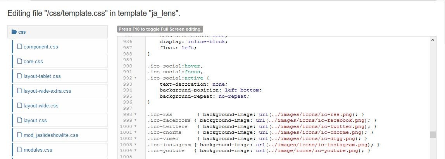Click the file icon beside layout-wide-extra.css
This screenshot has height=159, width=445.
tap(20, 91)
